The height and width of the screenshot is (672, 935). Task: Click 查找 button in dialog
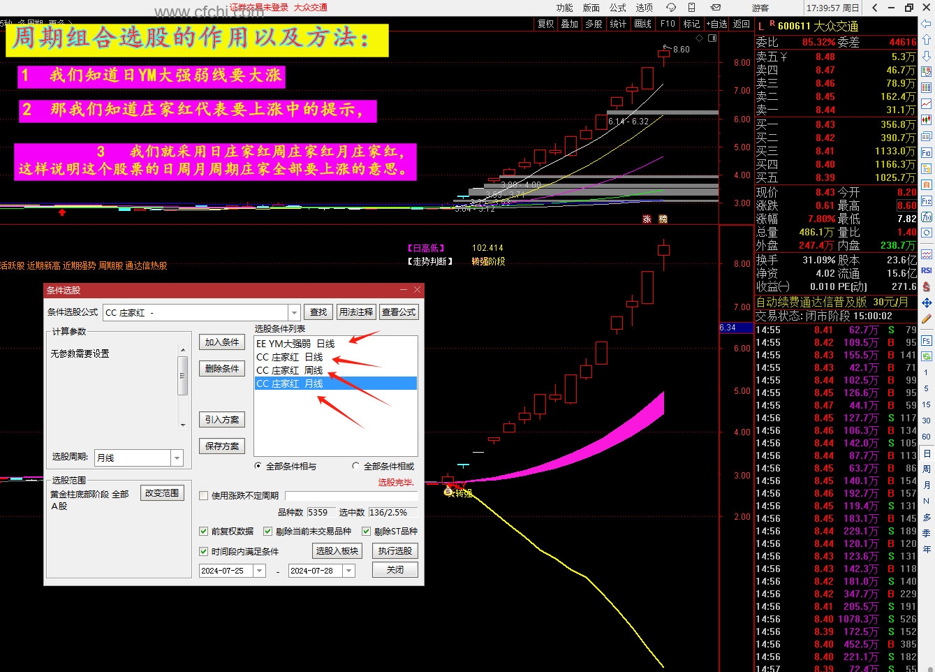318,312
